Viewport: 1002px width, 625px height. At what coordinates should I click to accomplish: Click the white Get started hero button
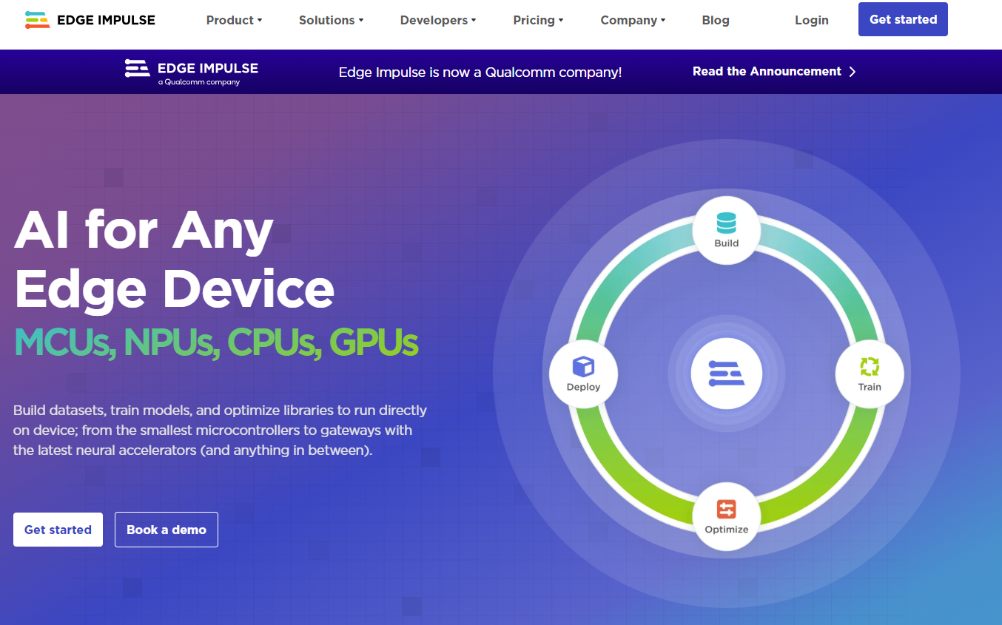58,530
